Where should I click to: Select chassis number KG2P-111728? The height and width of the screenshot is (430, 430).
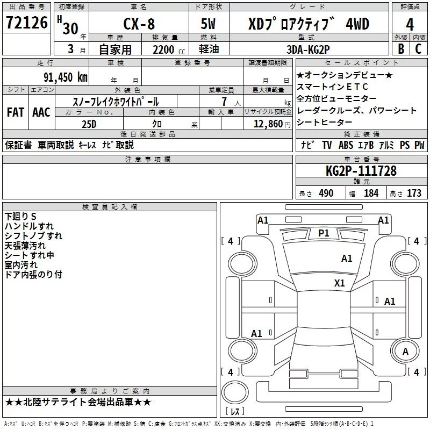(361, 170)
